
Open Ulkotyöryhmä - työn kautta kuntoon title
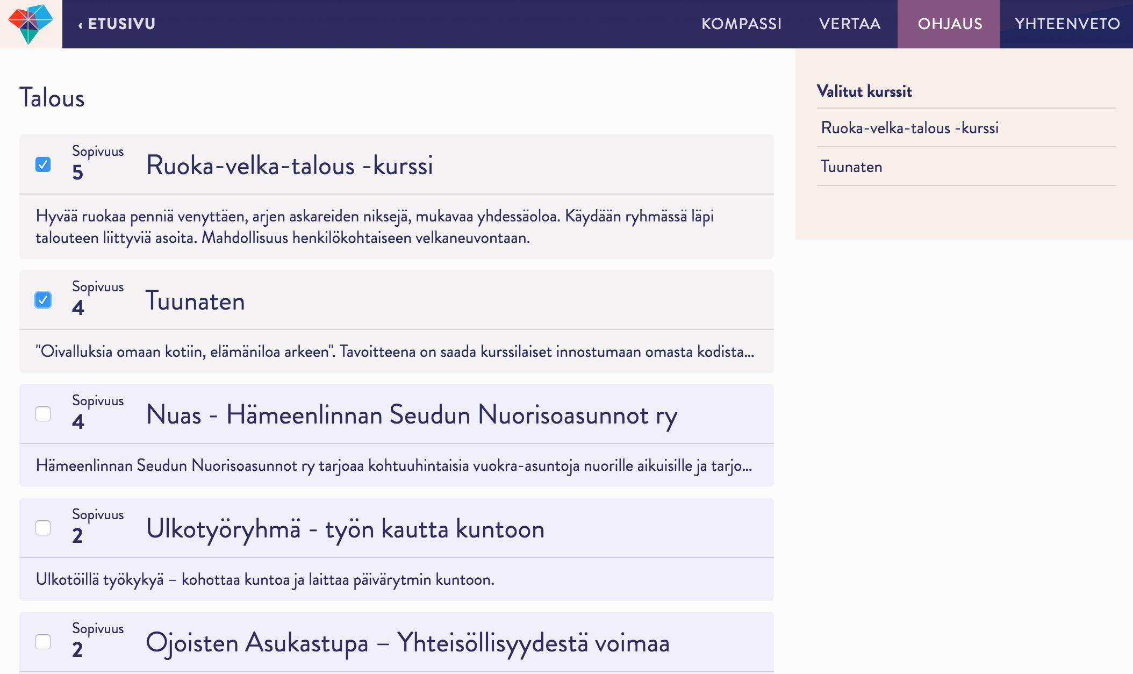coord(345,529)
